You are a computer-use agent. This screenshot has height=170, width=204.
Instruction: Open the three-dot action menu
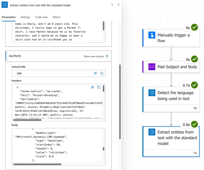click(112, 5)
